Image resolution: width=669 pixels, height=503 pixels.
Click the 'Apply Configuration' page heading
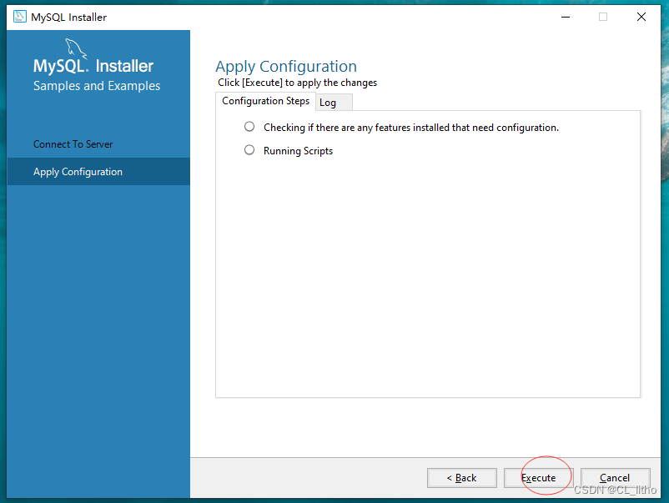pos(286,67)
